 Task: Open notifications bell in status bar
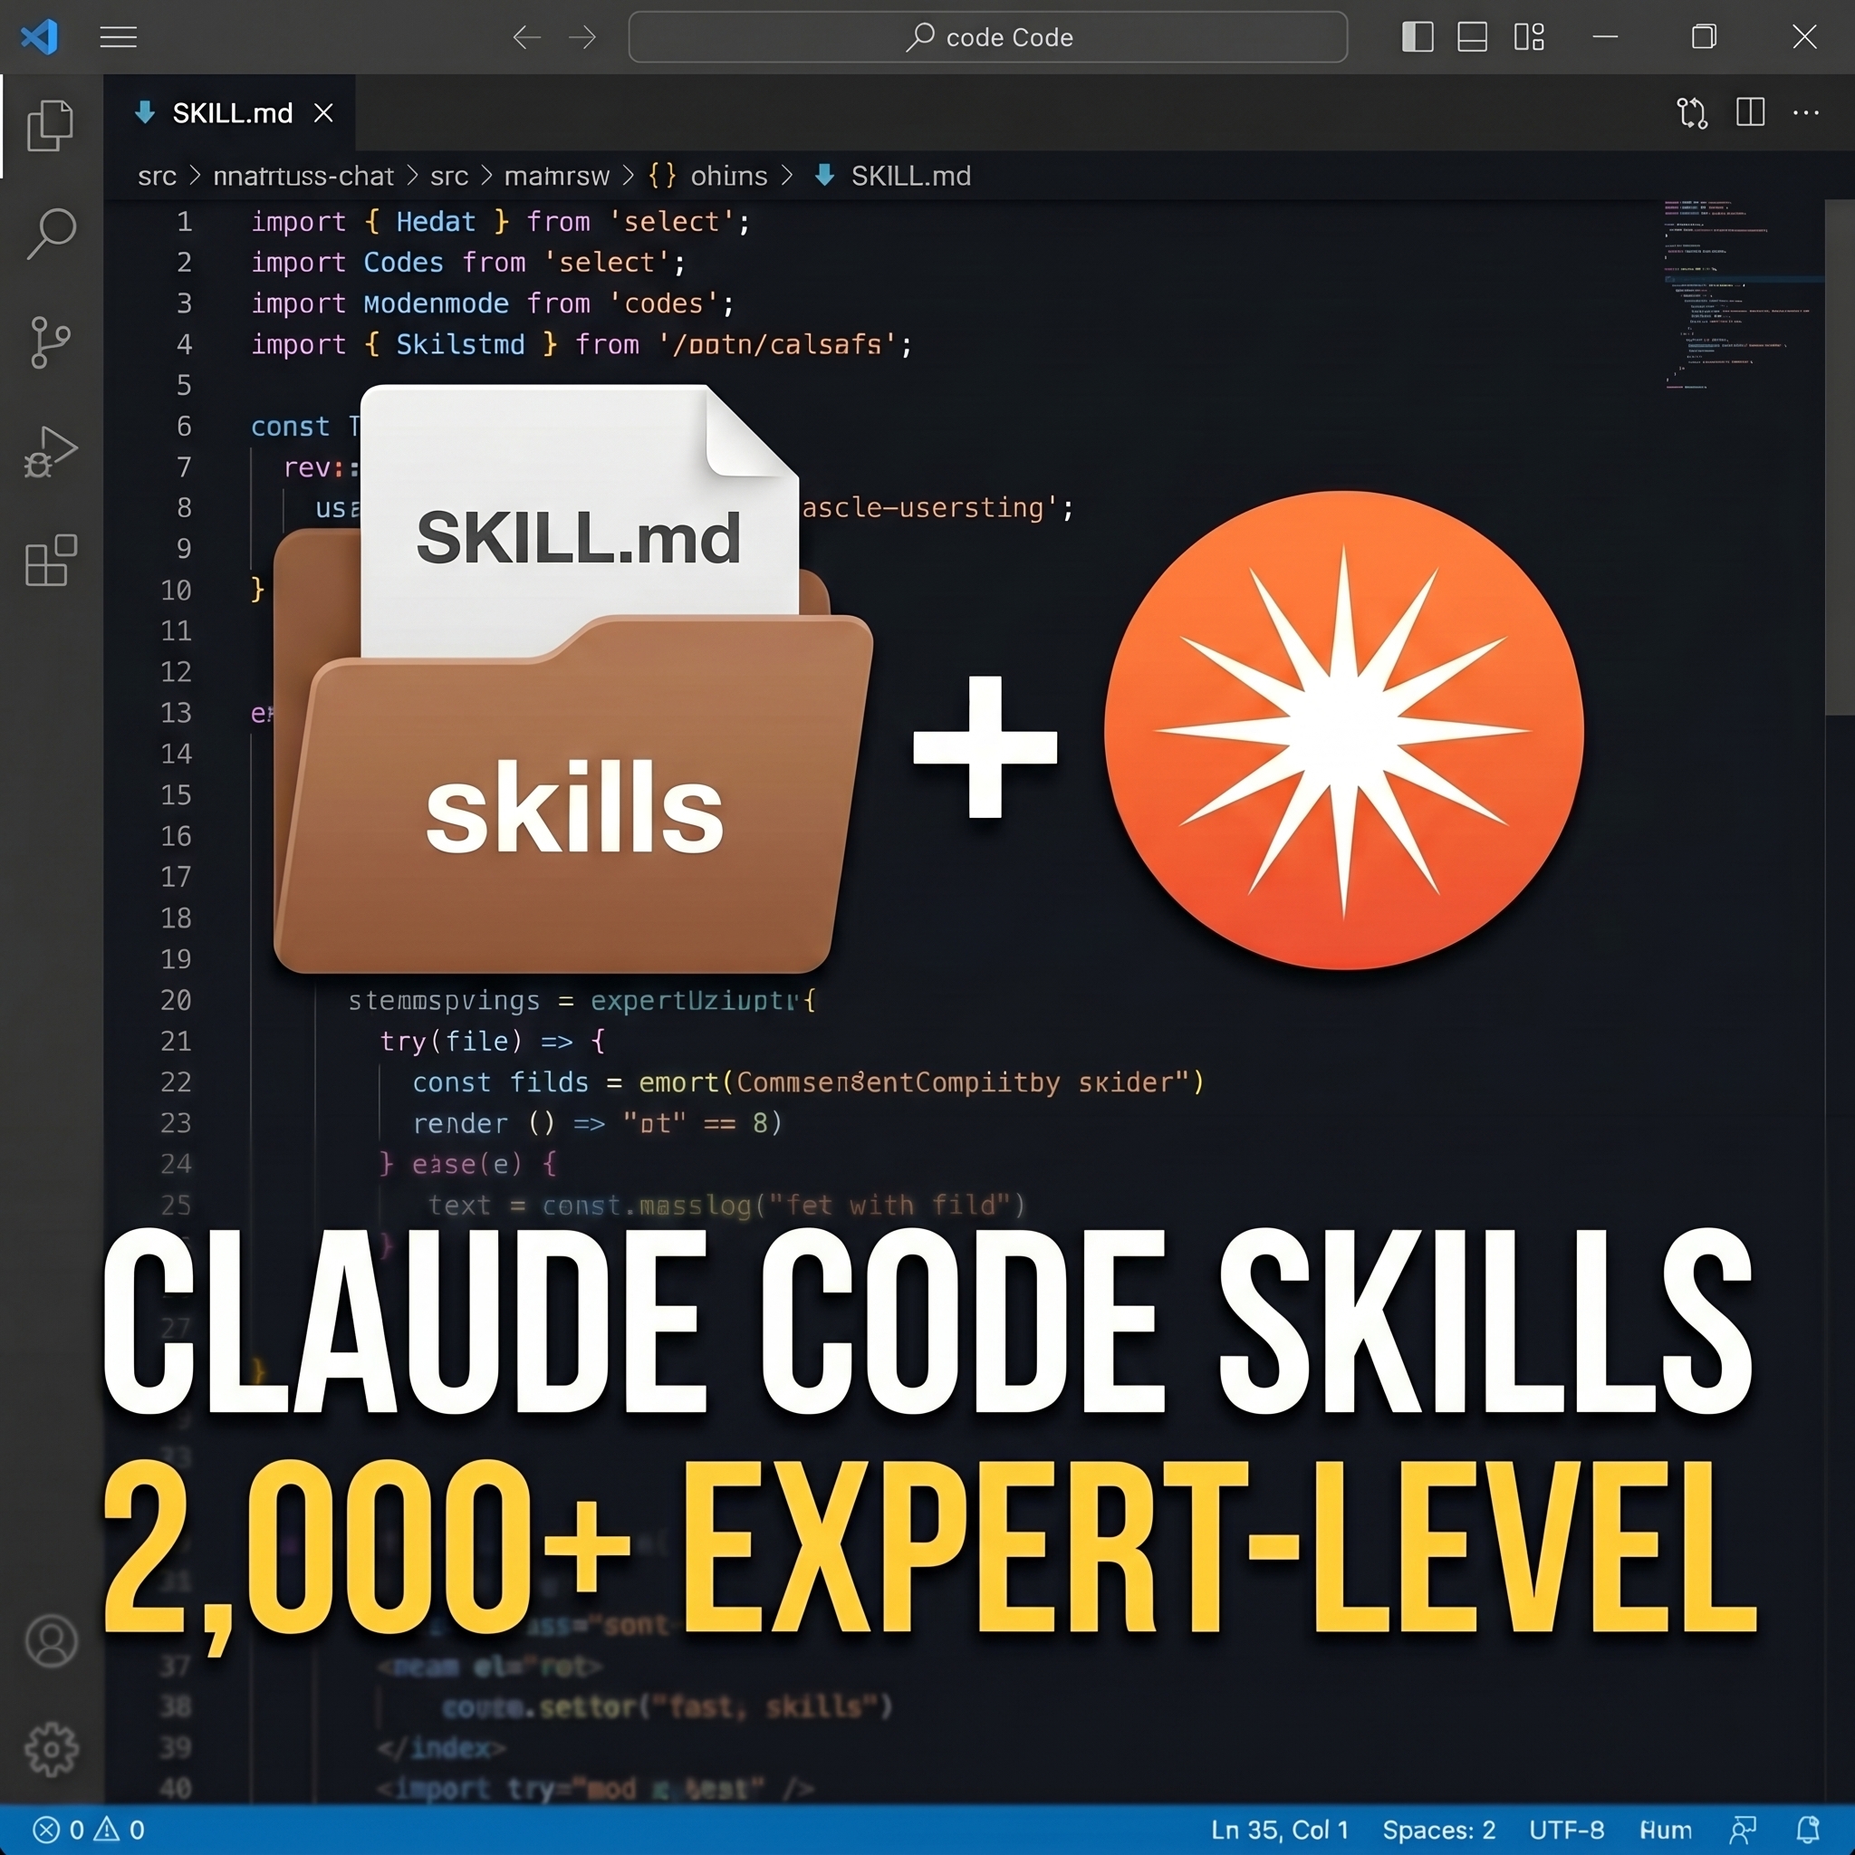[x=1808, y=1829]
